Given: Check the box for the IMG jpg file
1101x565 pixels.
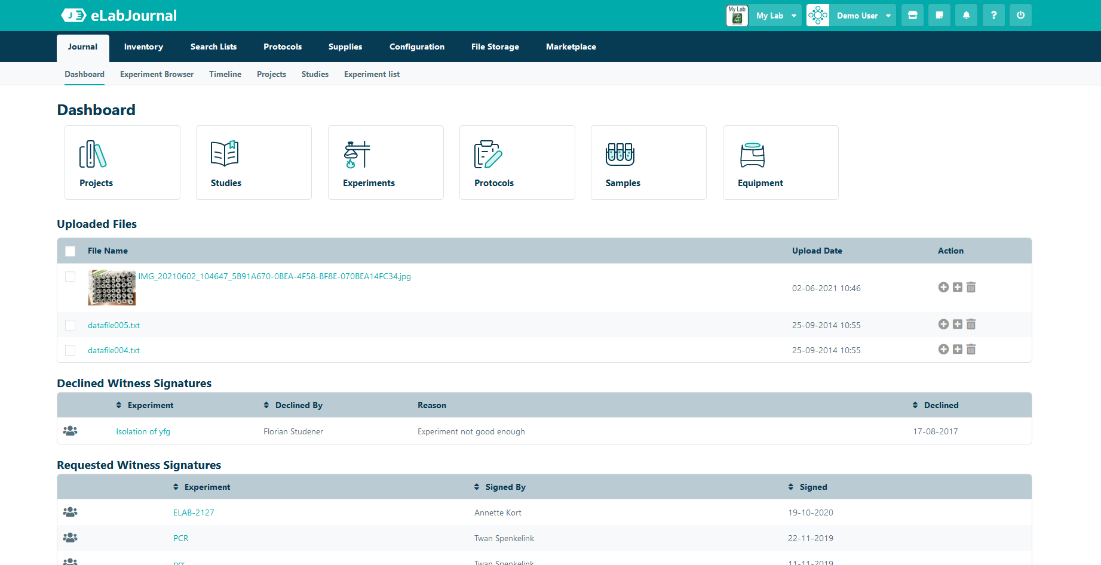Looking at the screenshot, I should point(70,277).
